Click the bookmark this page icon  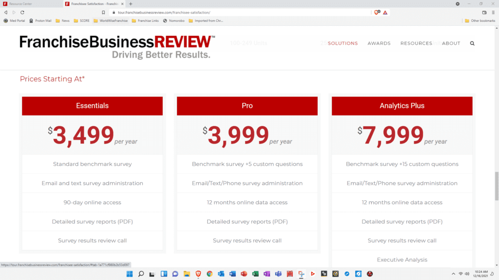103,12
